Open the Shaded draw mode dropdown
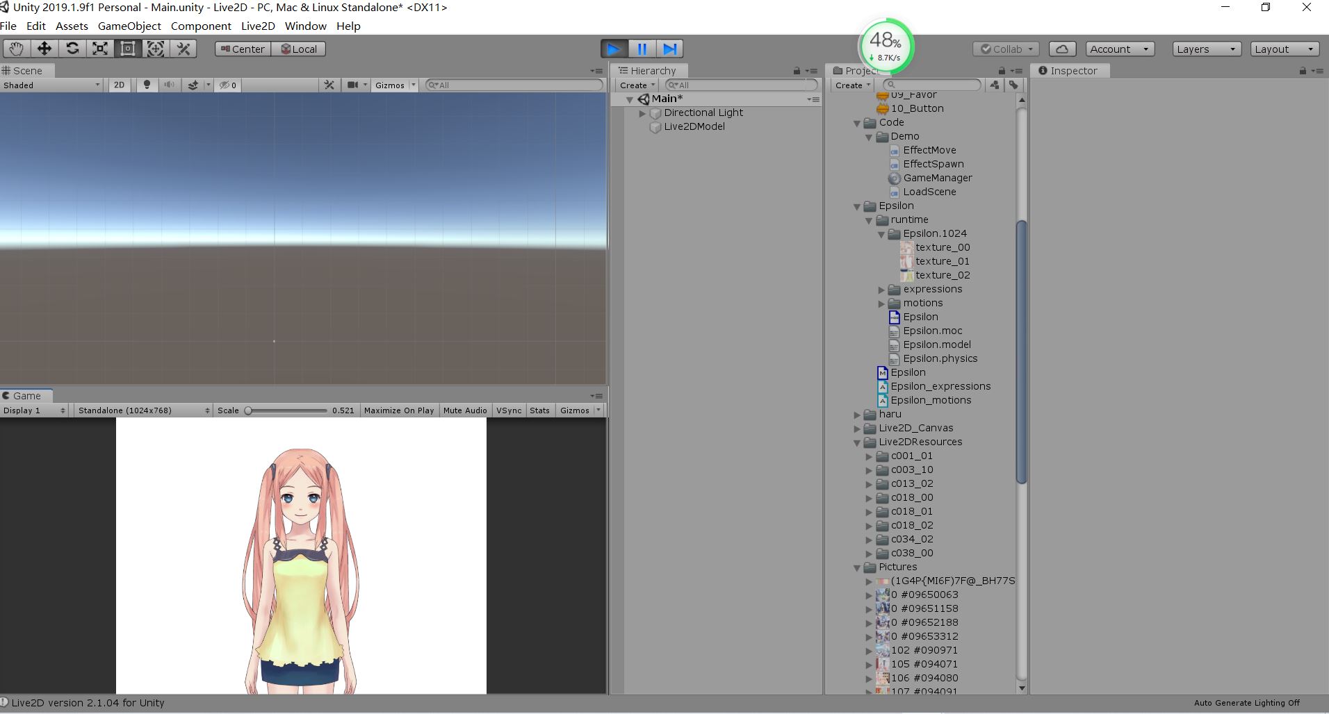This screenshot has width=1329, height=714. 49,85
